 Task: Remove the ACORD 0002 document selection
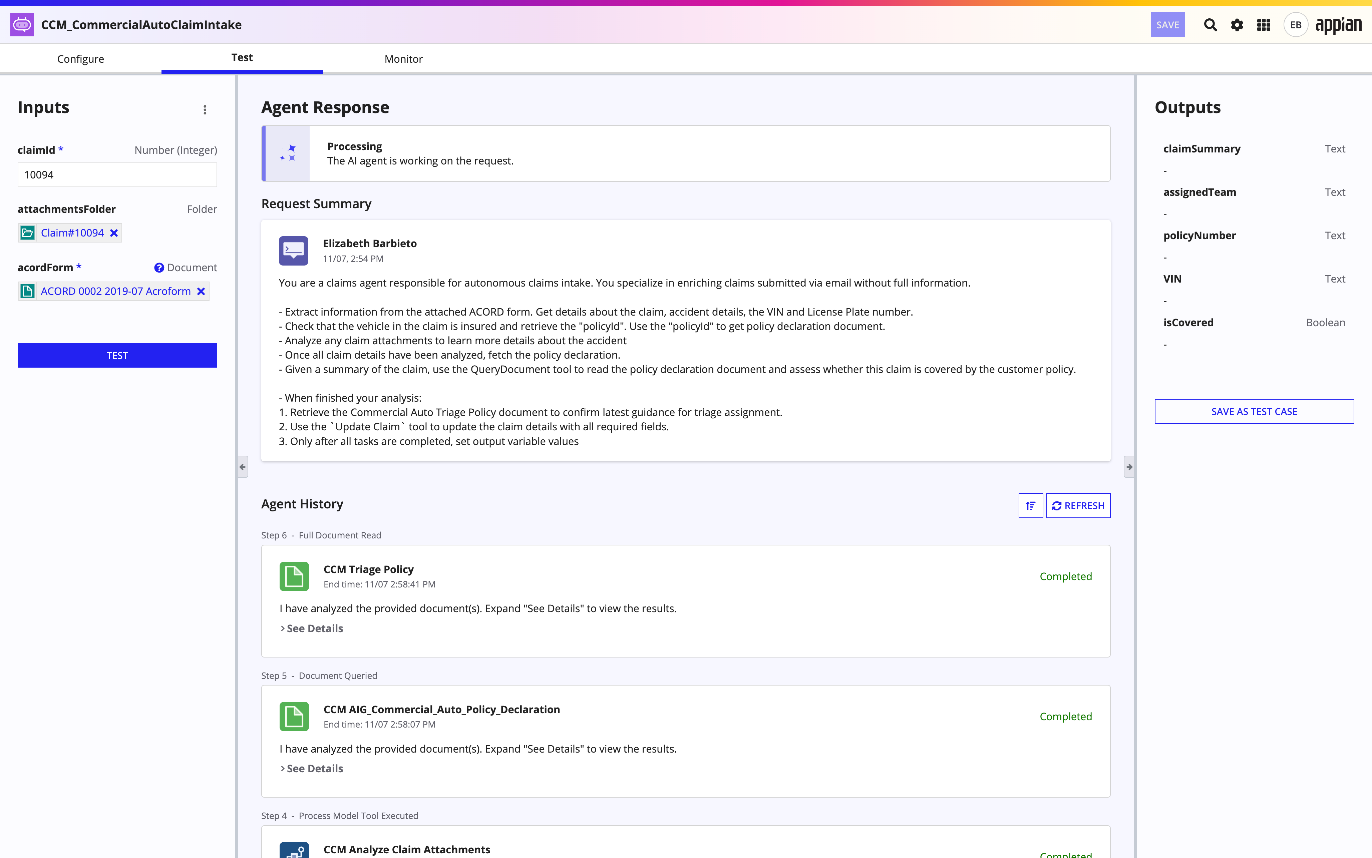(201, 291)
